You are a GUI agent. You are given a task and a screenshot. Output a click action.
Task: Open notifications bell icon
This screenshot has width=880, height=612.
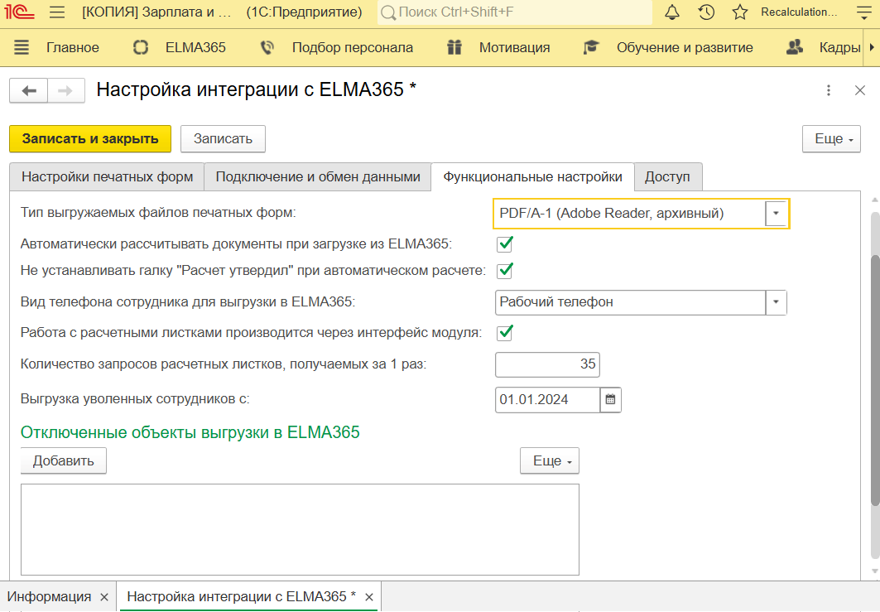(x=672, y=12)
